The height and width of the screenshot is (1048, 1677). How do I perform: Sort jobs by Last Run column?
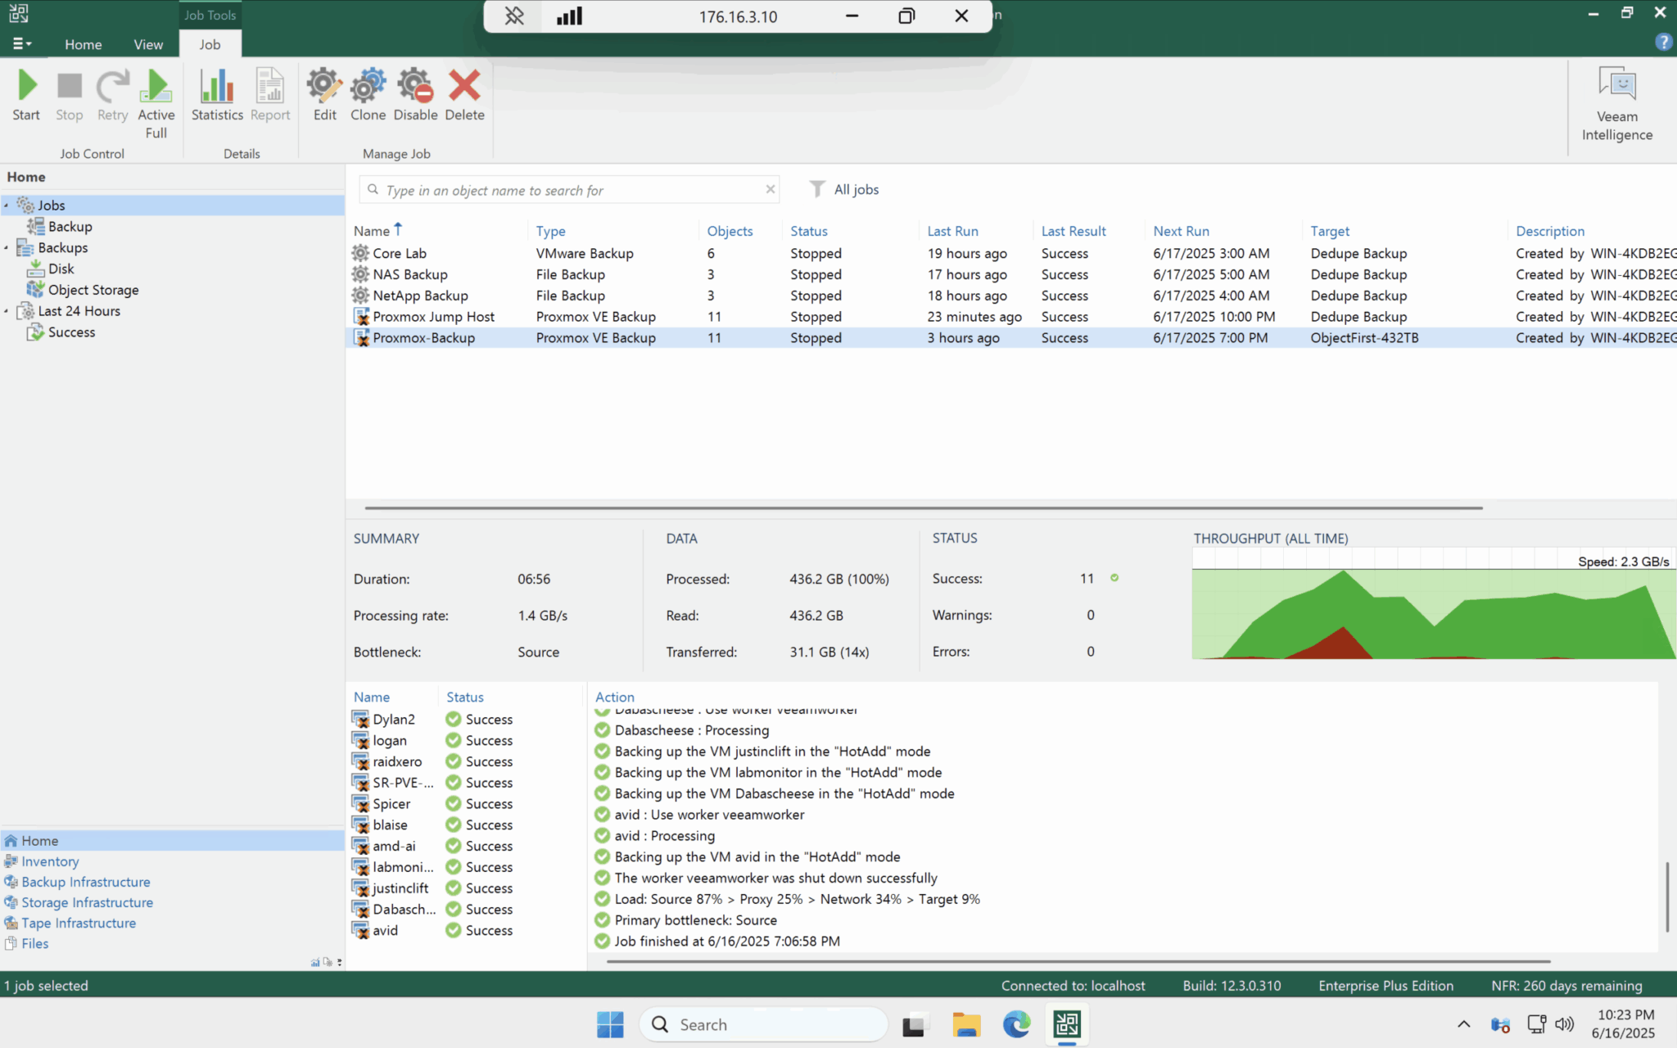pyautogui.click(x=952, y=231)
